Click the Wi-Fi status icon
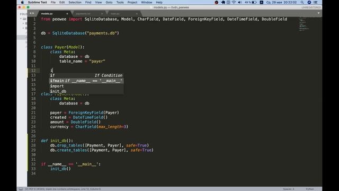This screenshot has width=339, height=191. pos(234,2)
